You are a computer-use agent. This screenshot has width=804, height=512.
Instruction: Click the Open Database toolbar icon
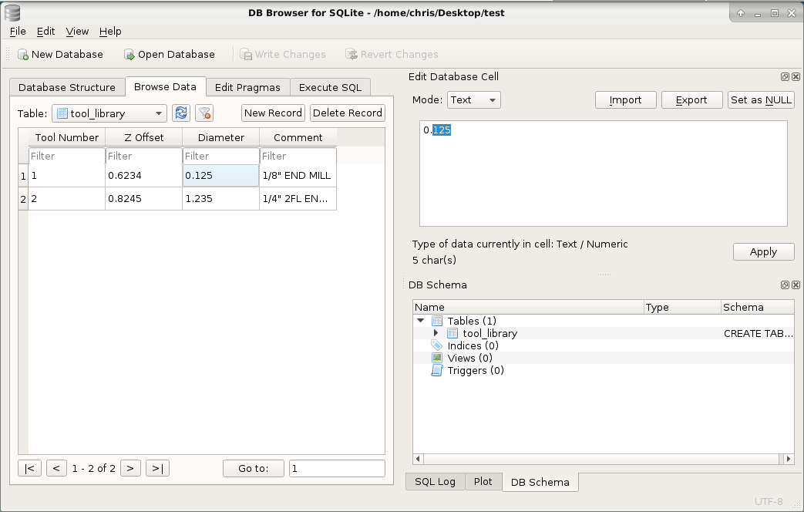[x=130, y=55]
